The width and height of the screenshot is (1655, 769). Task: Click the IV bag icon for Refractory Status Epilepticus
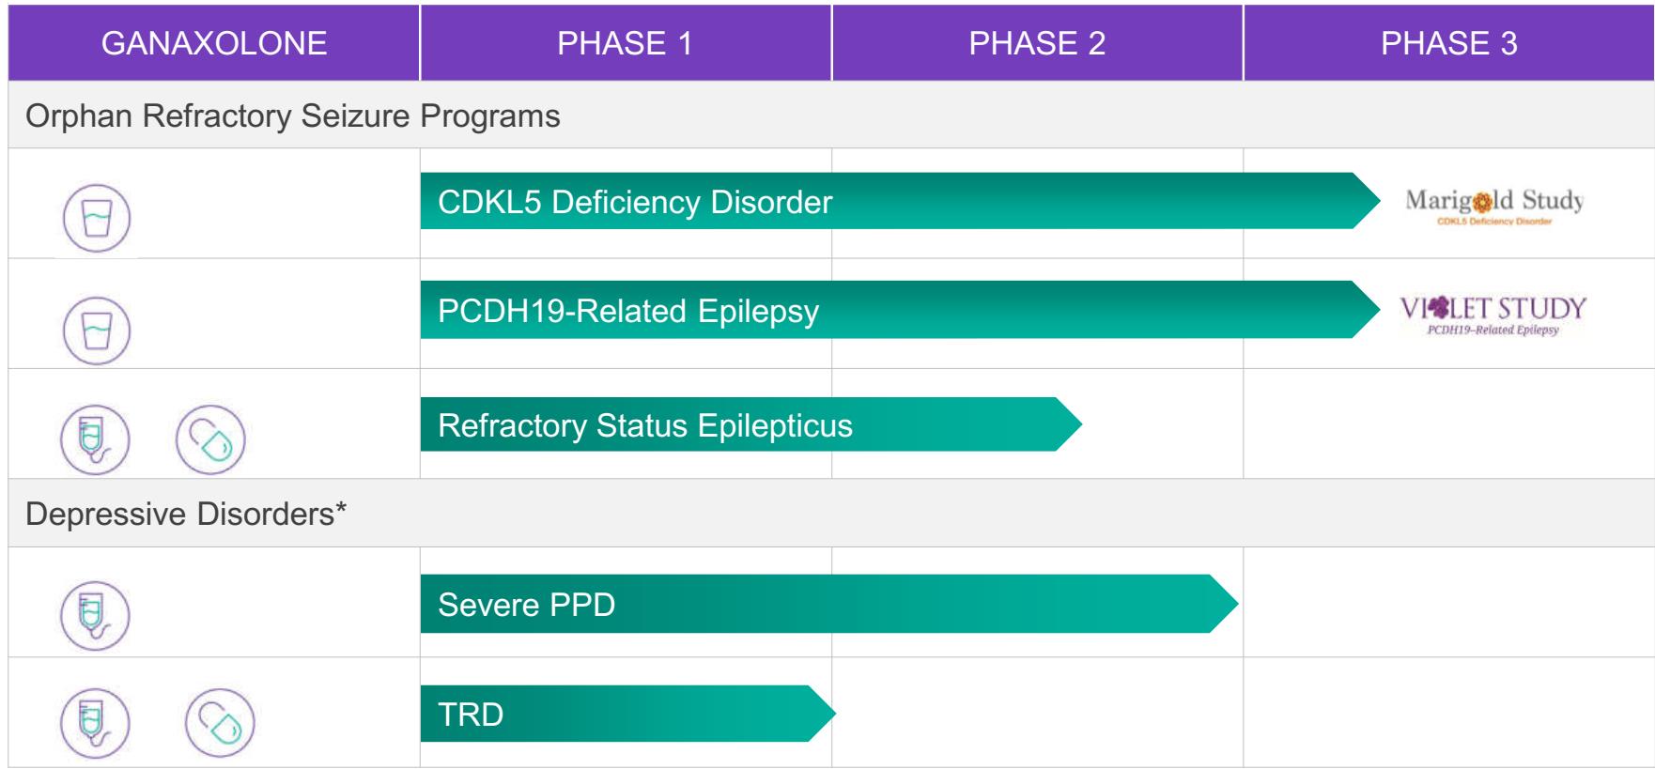95,439
